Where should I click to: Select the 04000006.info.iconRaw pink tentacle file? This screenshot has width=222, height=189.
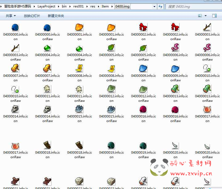click(x=207, y=48)
